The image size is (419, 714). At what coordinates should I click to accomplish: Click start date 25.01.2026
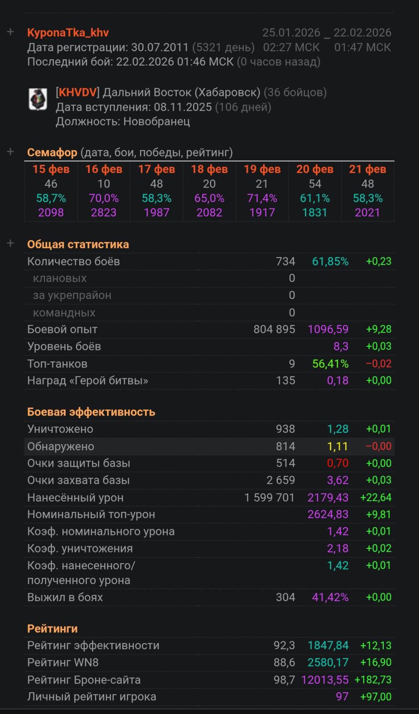pos(291,33)
